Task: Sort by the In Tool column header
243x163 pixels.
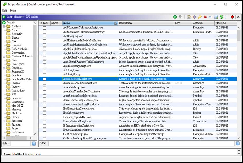Action: pyautogui.click(x=44, y=23)
